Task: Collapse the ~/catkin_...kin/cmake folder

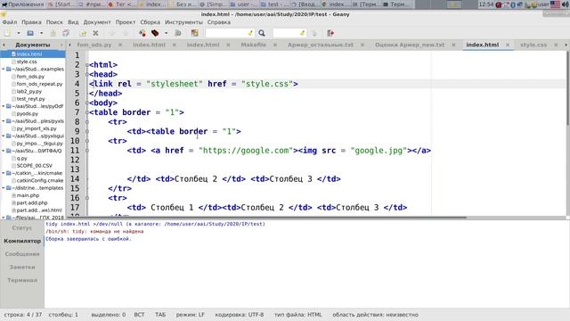Action: pos(4,173)
